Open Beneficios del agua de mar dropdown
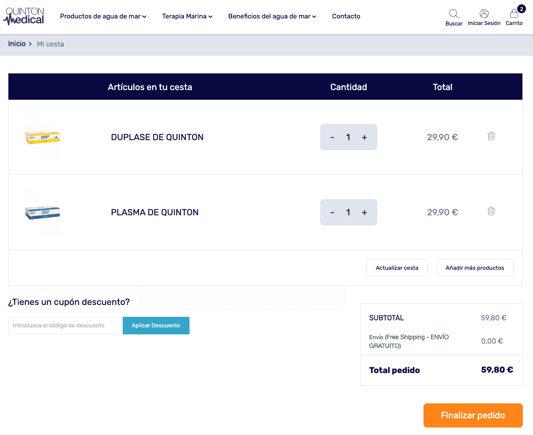 pyautogui.click(x=272, y=16)
